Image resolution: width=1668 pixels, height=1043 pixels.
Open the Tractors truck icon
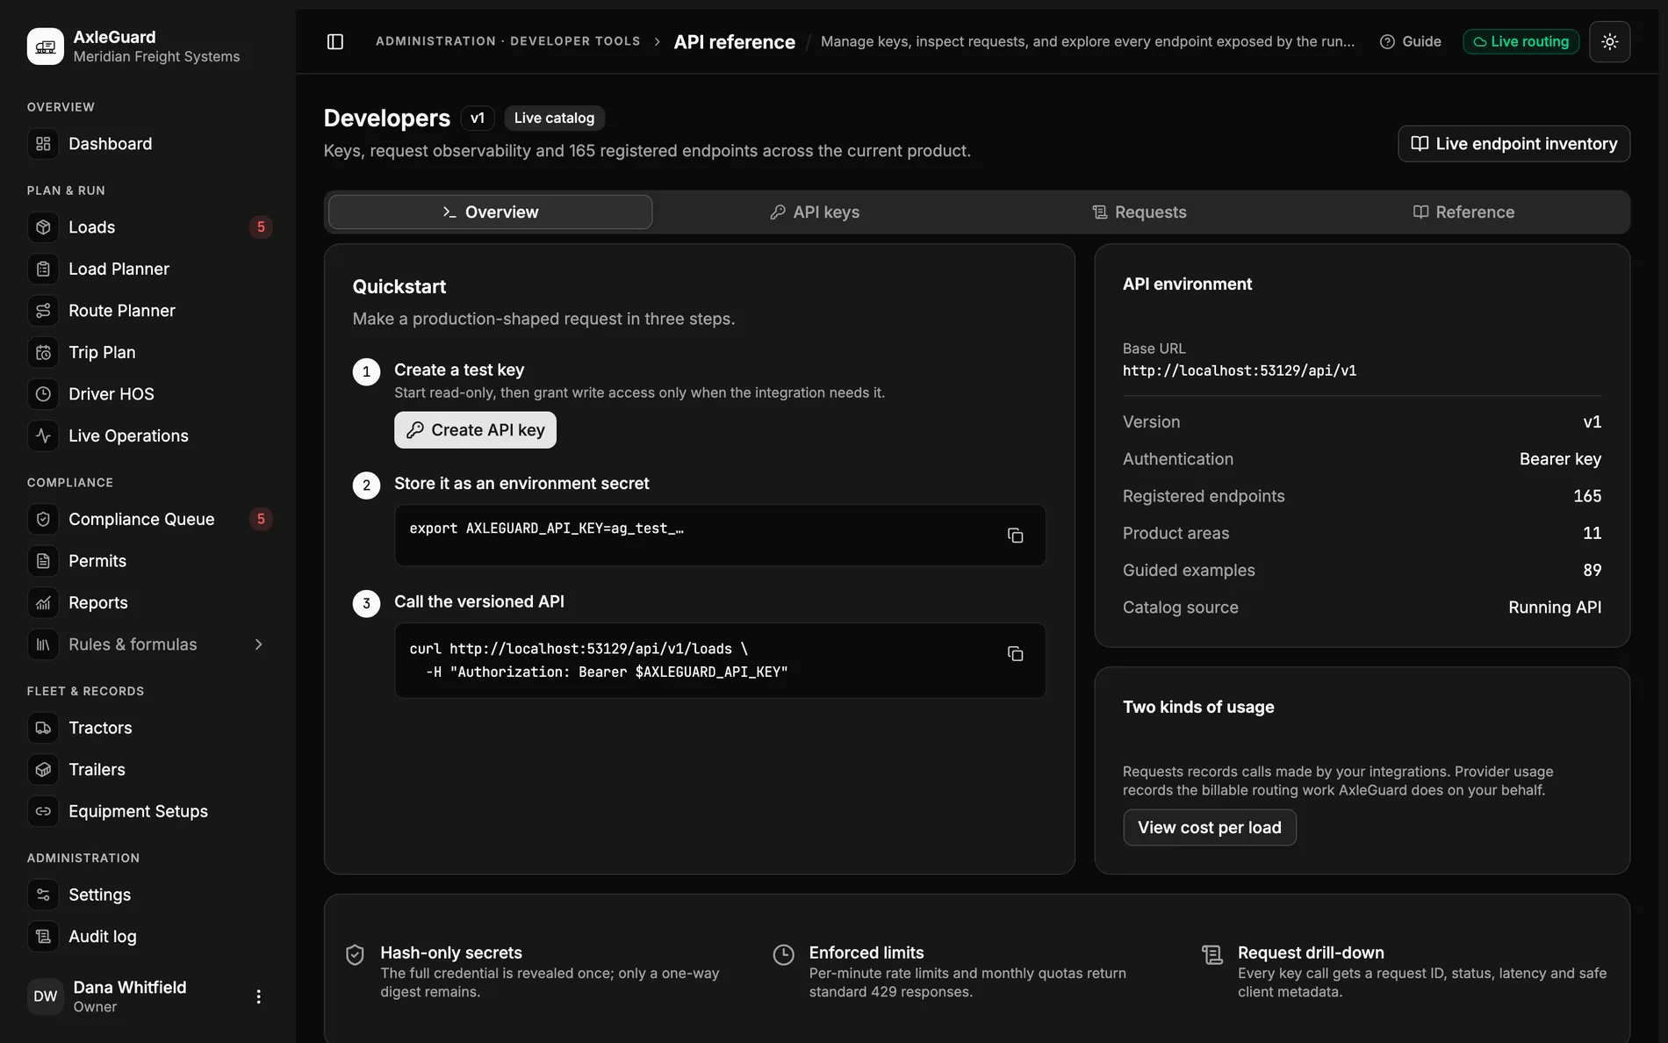click(x=43, y=728)
